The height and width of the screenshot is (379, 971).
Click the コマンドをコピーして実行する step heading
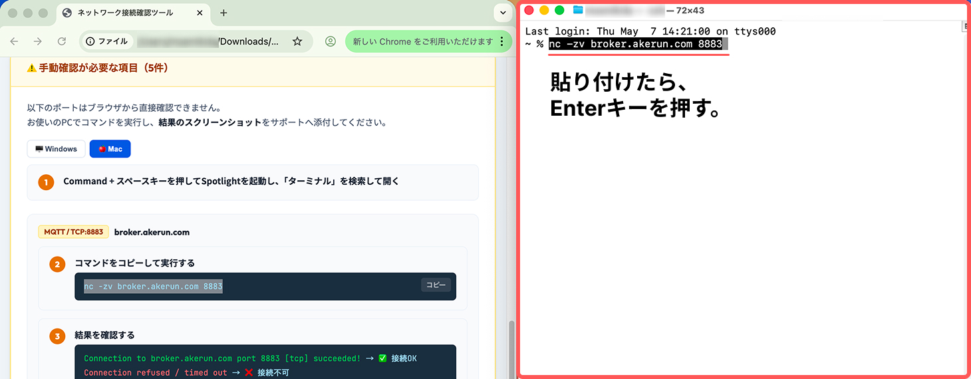[135, 263]
